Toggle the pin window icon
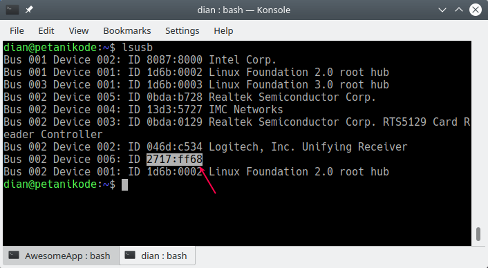 click(29, 10)
